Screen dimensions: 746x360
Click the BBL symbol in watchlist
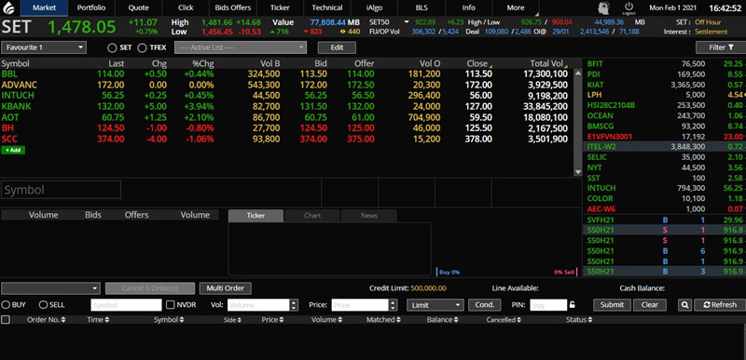pos(9,74)
